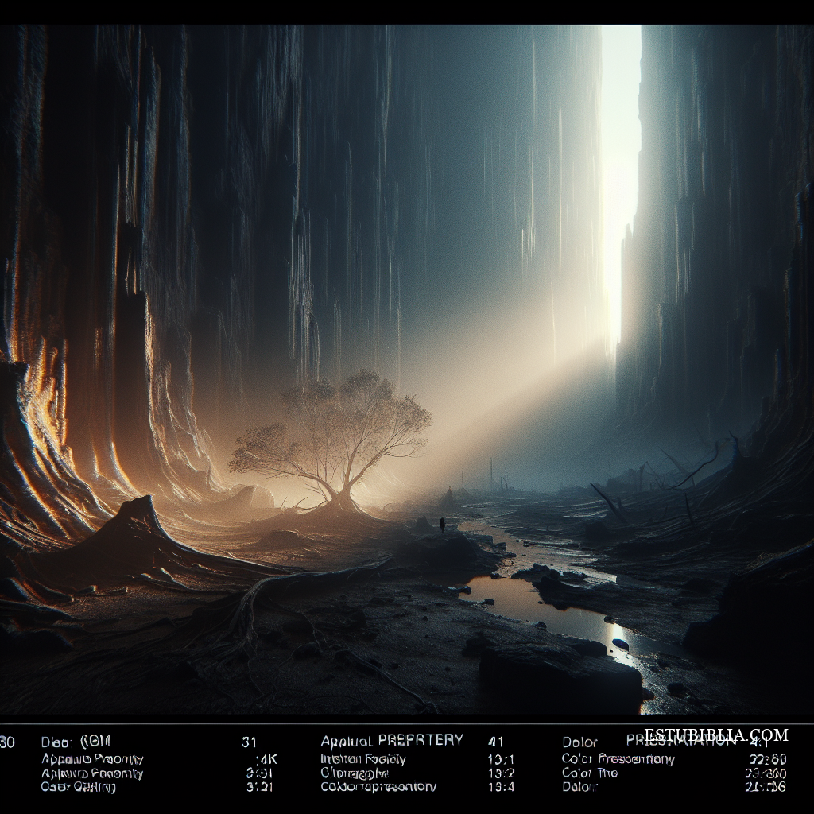Click the 22:80 value in the right column

coord(768,758)
